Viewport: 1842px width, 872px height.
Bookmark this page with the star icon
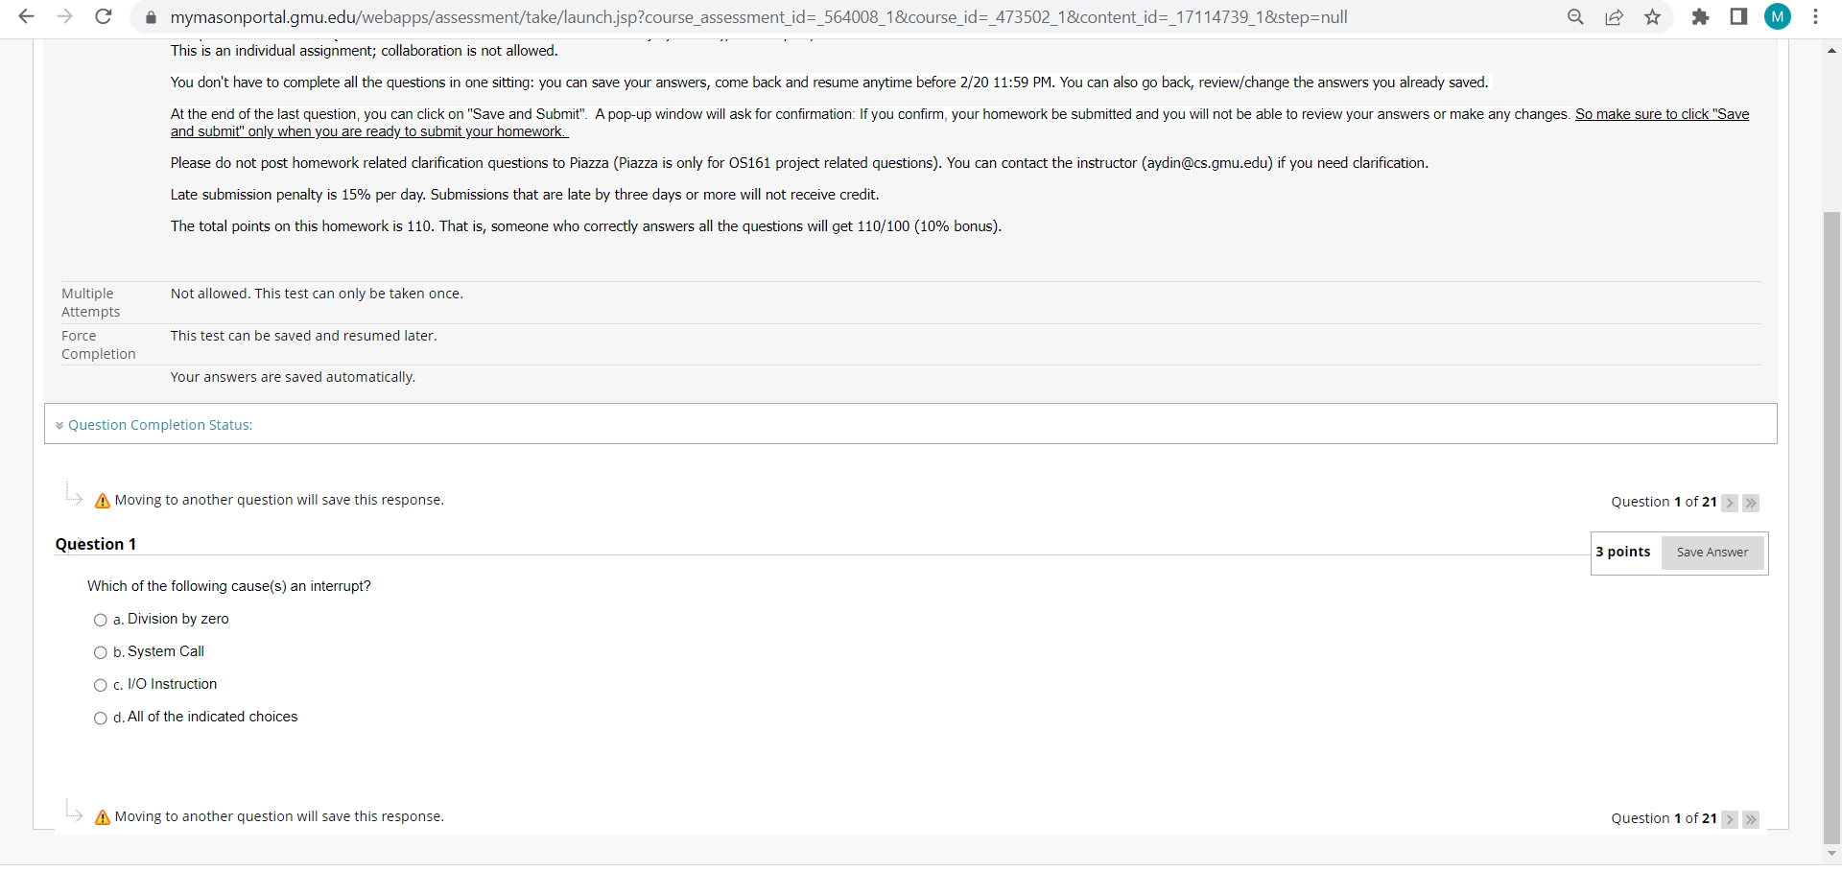pos(1652,16)
